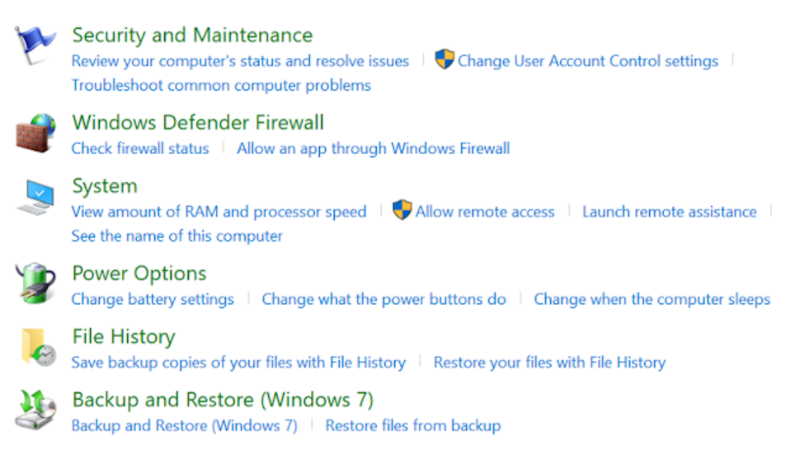Click the Backup and Restore drive icon

(35, 410)
